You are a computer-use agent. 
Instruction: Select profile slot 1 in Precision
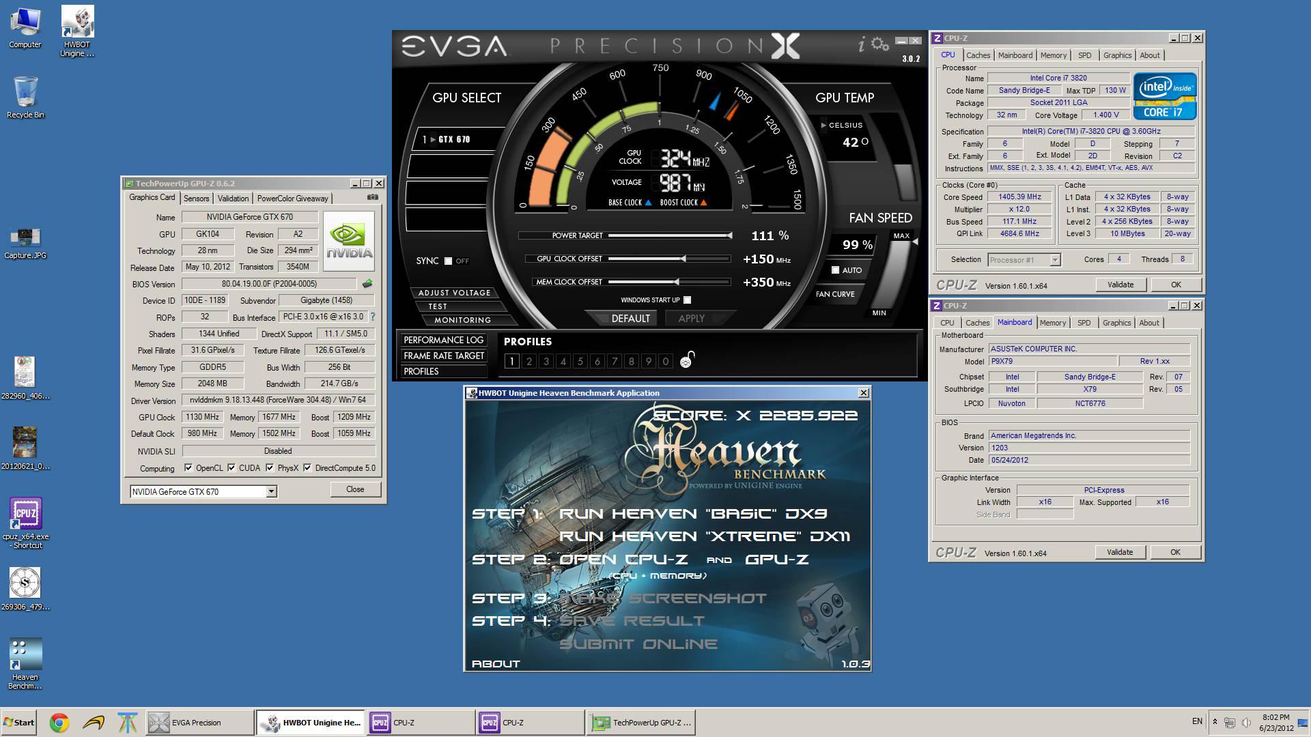pyautogui.click(x=511, y=361)
